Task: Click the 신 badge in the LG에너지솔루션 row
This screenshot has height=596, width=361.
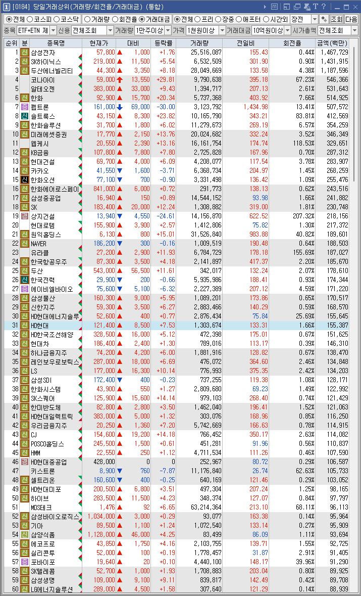Action: (25, 589)
